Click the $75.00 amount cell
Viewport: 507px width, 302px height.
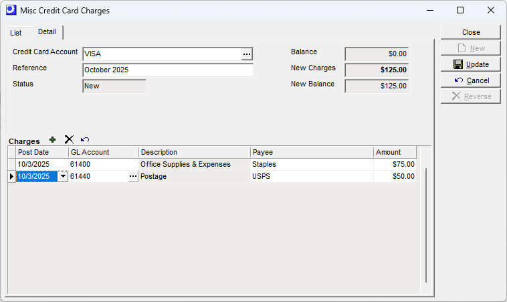(x=395, y=165)
